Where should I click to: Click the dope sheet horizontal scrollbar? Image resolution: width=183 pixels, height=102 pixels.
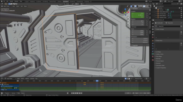pyautogui.click(x=85, y=91)
